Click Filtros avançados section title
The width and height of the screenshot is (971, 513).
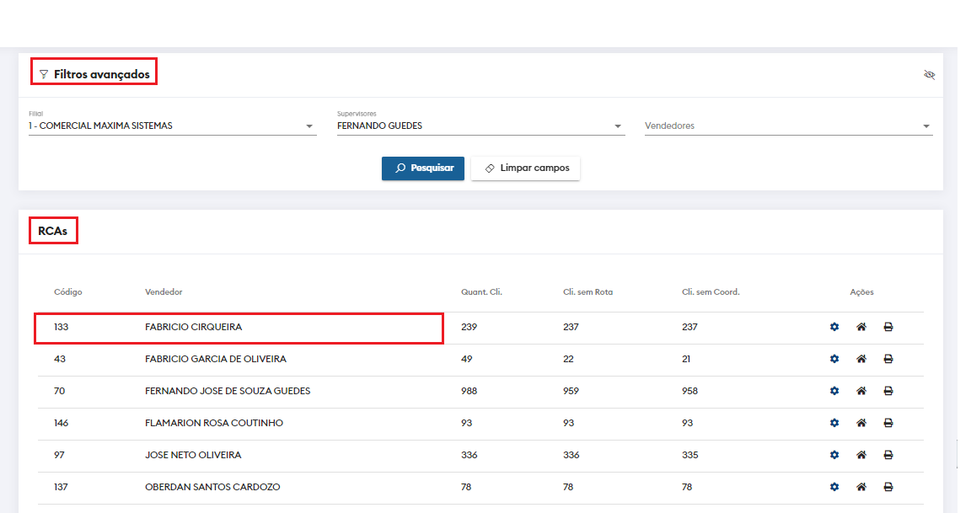coord(101,75)
